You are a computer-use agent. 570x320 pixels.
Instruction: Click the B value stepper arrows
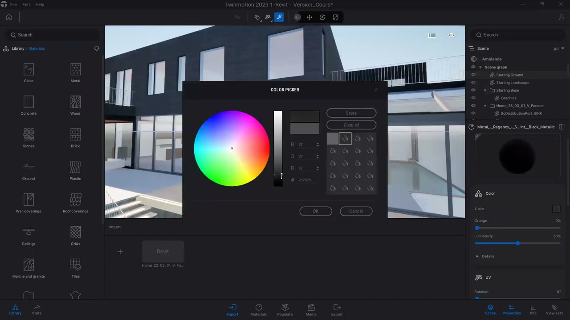pyautogui.click(x=318, y=168)
